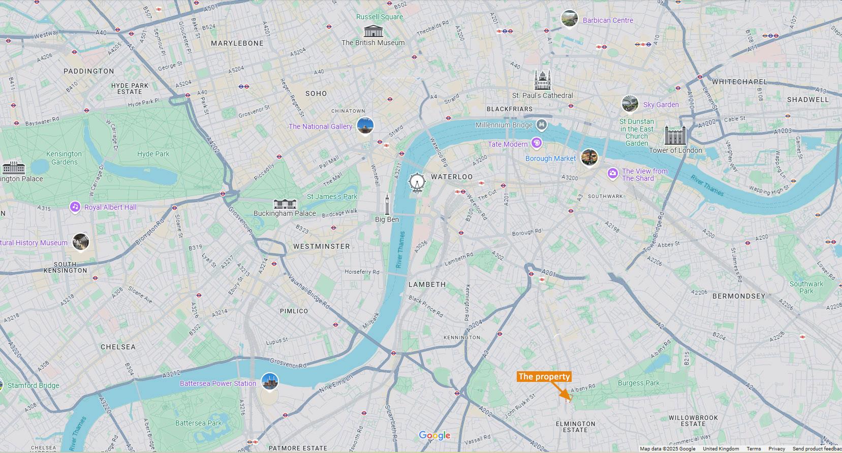Click the Millennium Bridge marker icon
This screenshot has height=453, width=842.
tap(542, 124)
